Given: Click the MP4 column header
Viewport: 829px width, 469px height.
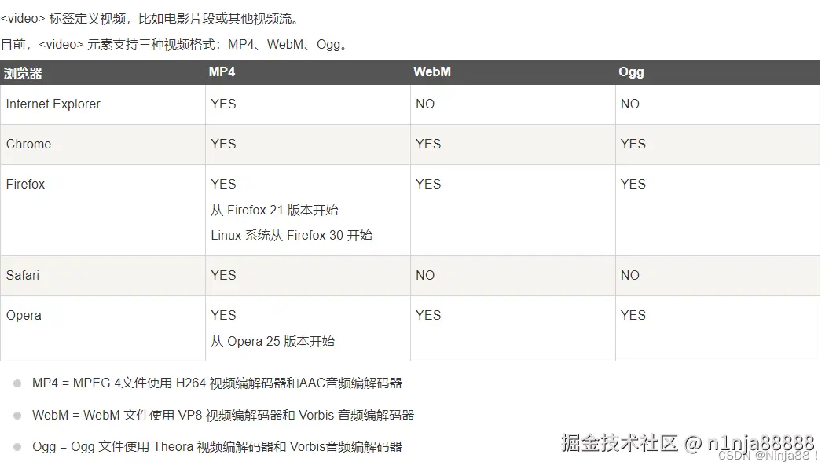Looking at the screenshot, I should tap(222, 72).
